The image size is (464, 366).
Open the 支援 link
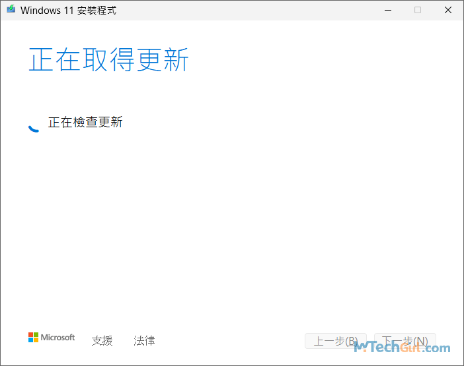pyautogui.click(x=102, y=341)
